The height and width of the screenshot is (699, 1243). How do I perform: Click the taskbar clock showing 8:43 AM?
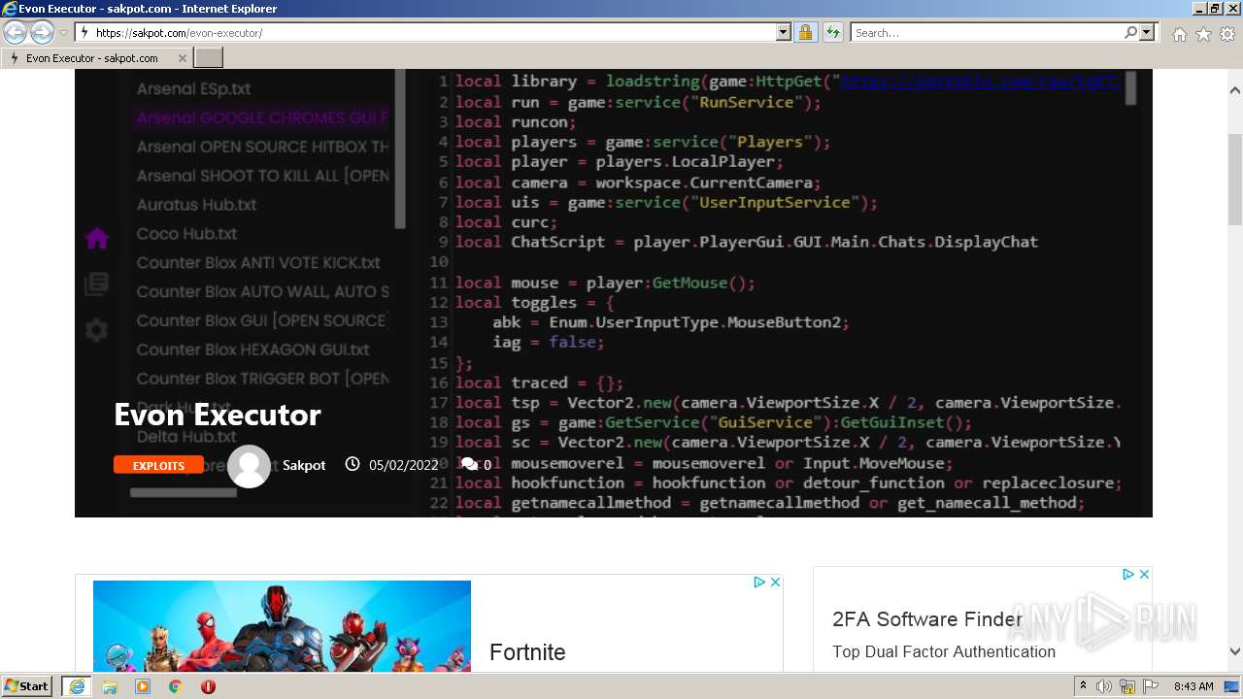point(1193,686)
